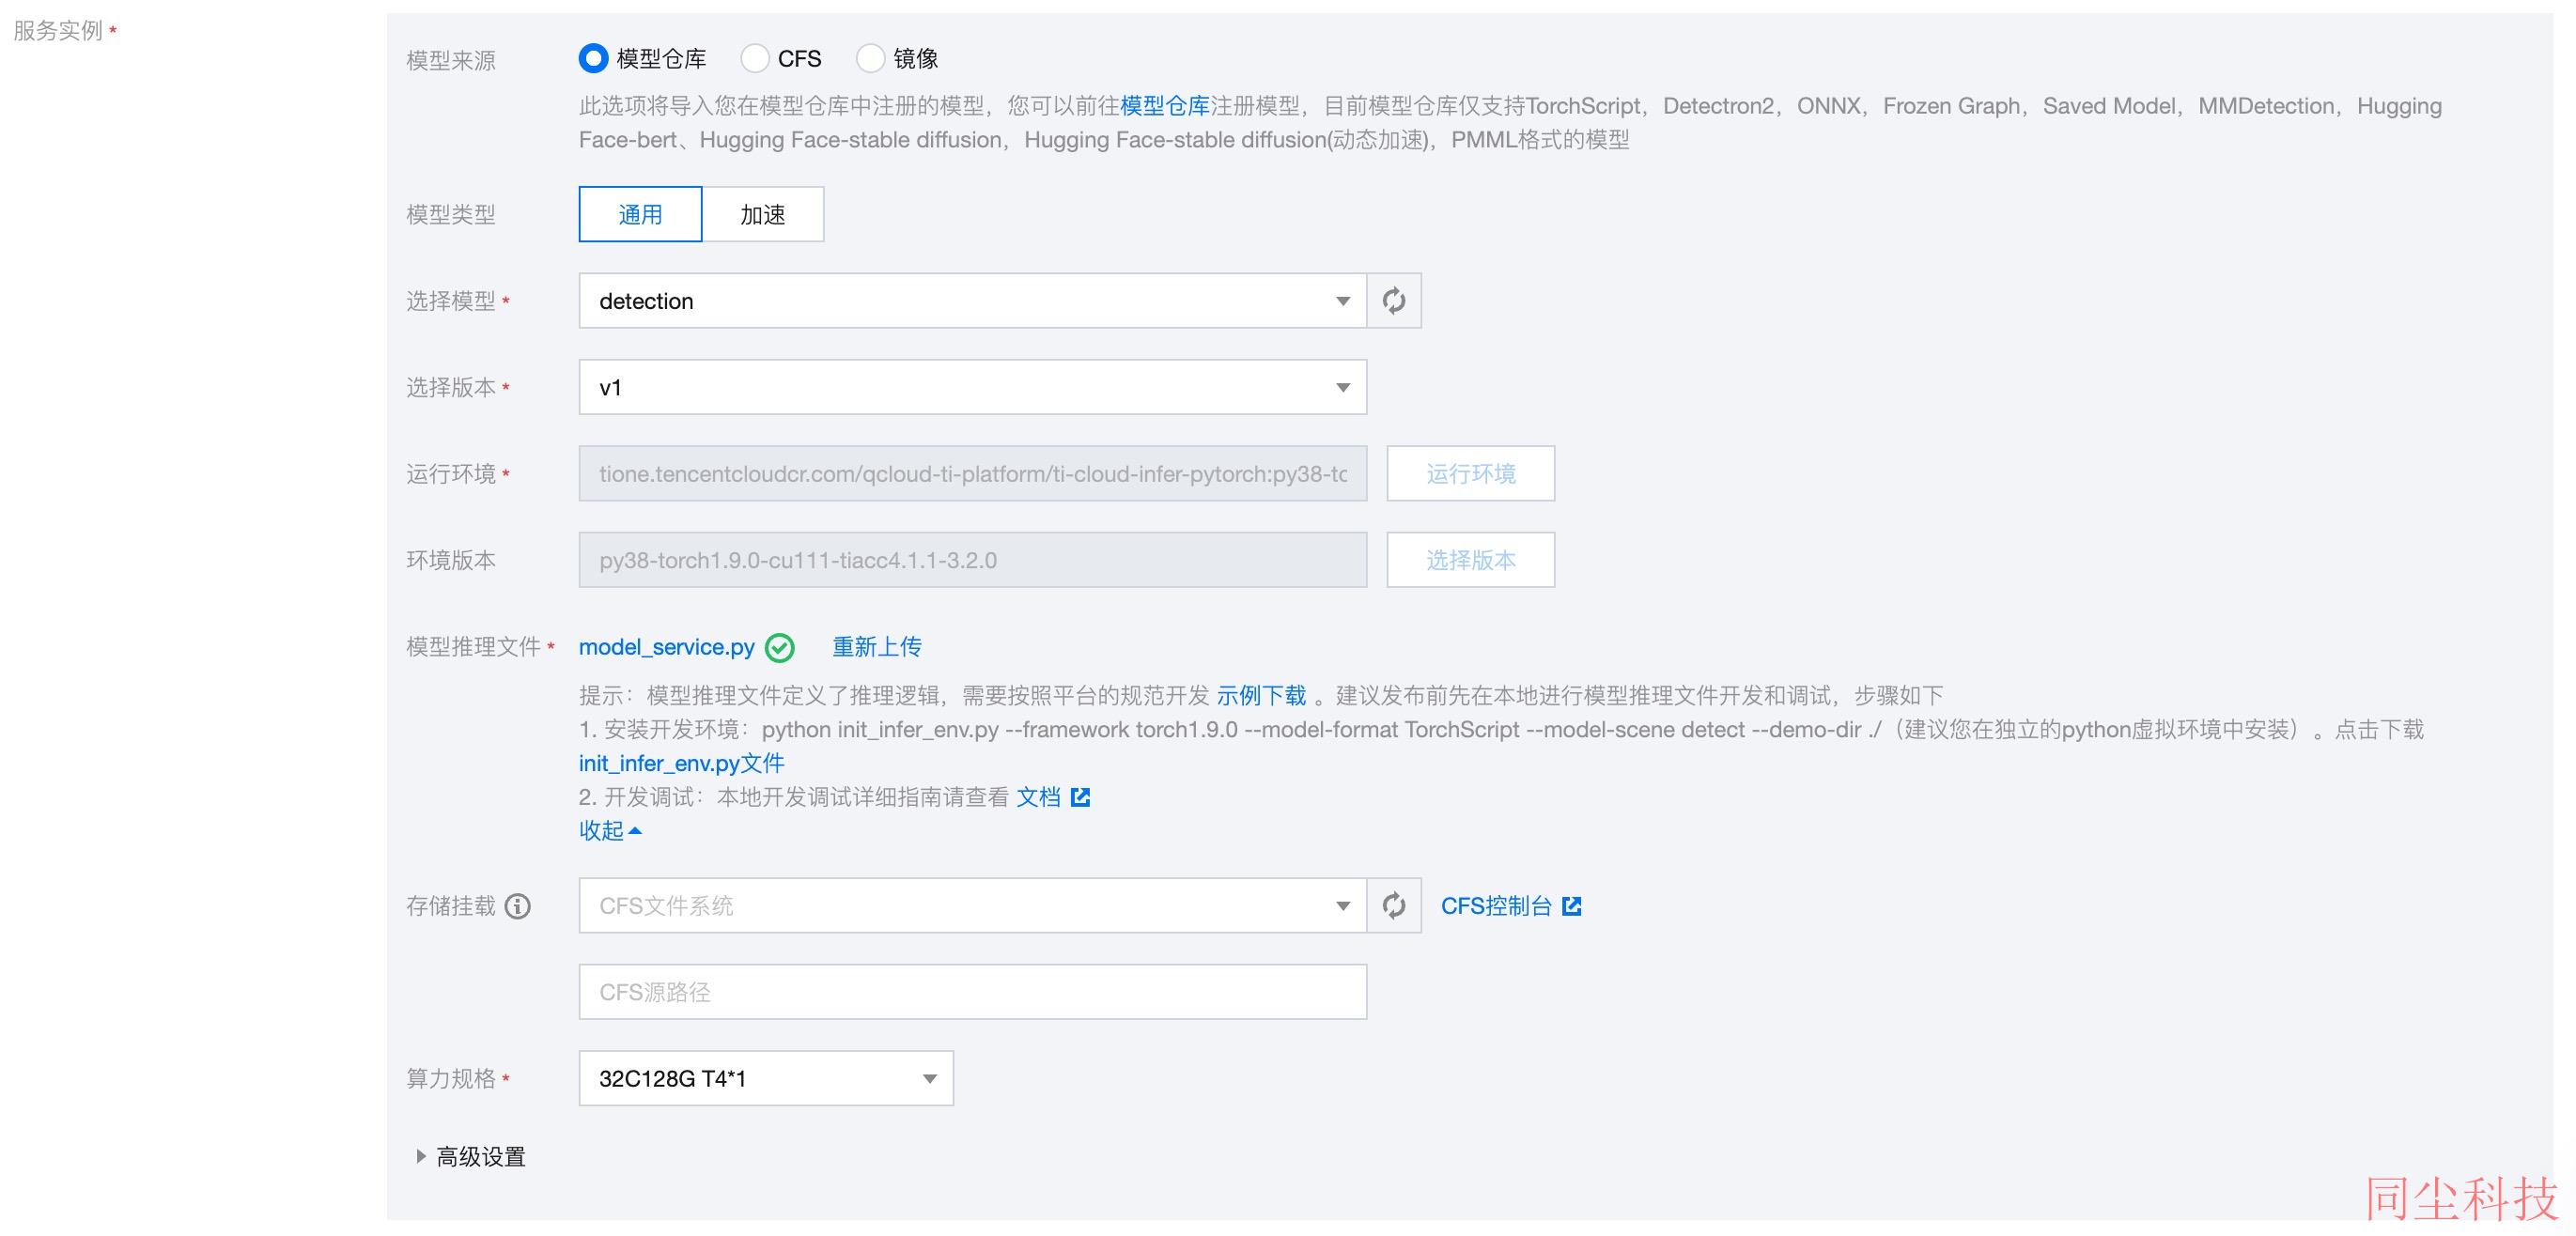Screen dimensions: 2576x1236
Task: Click the external icon next to CFS控制台
Action: [x=1572, y=906]
